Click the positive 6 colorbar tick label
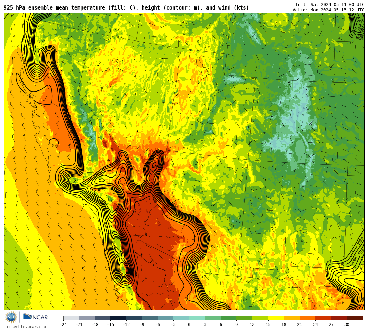The image size is (368, 331). 221,325
